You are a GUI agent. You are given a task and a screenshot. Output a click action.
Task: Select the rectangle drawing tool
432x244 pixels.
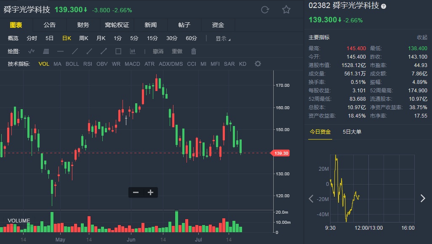click(x=118, y=51)
